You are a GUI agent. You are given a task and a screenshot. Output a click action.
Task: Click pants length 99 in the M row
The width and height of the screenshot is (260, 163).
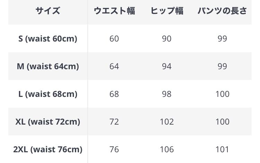(222, 66)
